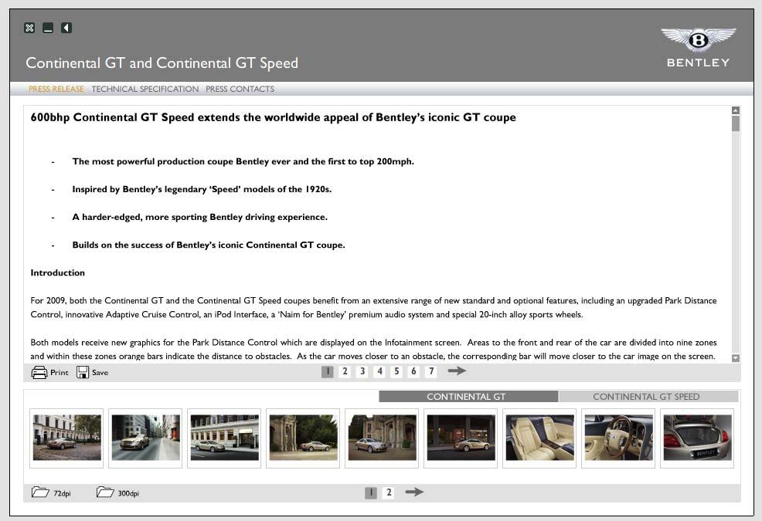
Task: Select the Continental GT gallery tab
Action: tap(468, 397)
